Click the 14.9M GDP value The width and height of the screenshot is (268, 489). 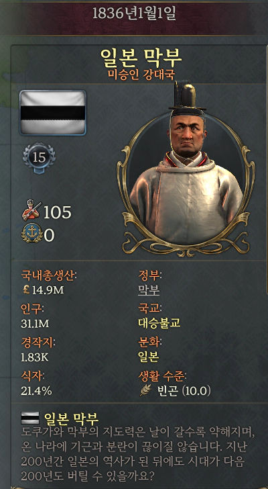(48, 290)
